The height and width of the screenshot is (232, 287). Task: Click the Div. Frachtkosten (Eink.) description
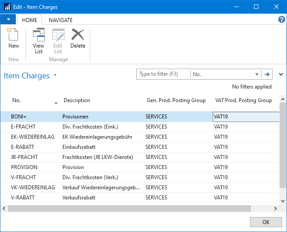tap(90, 127)
